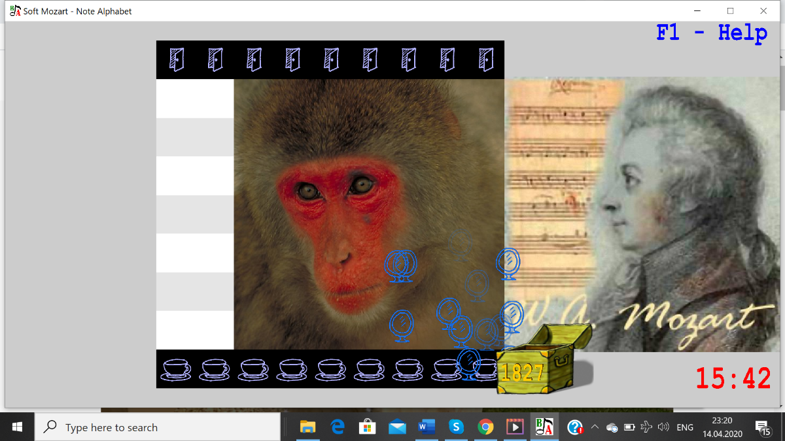
Task: Open the notification center with 15 alerts
Action: (x=763, y=428)
